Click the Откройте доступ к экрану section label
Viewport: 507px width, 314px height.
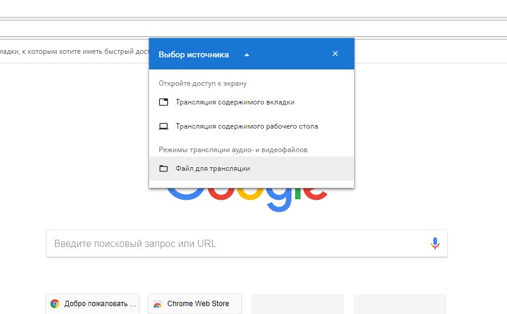[203, 83]
